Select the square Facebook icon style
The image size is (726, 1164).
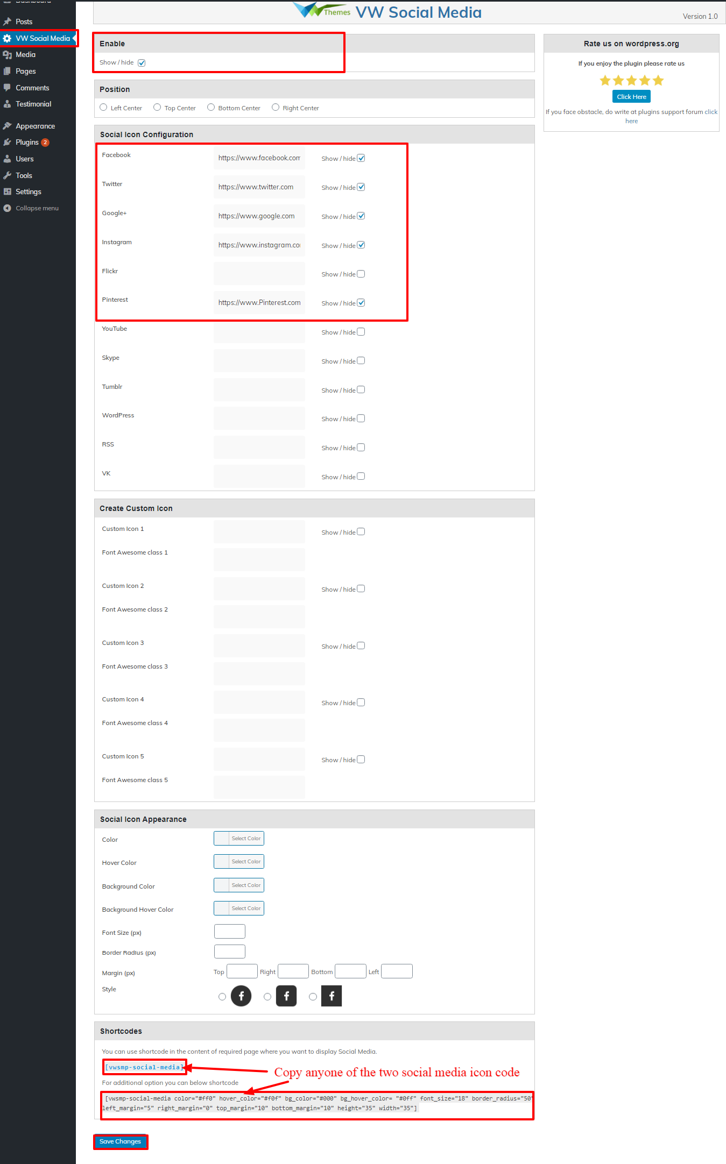(313, 997)
